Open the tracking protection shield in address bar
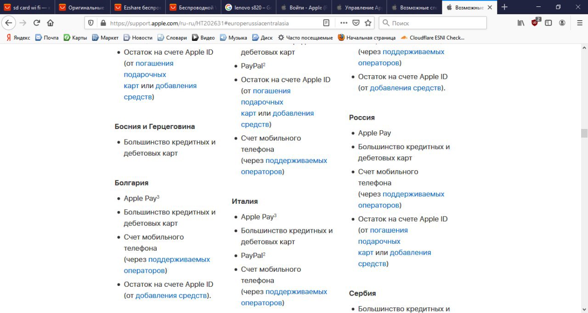Viewport: 588px width, 313px height. pos(91,23)
